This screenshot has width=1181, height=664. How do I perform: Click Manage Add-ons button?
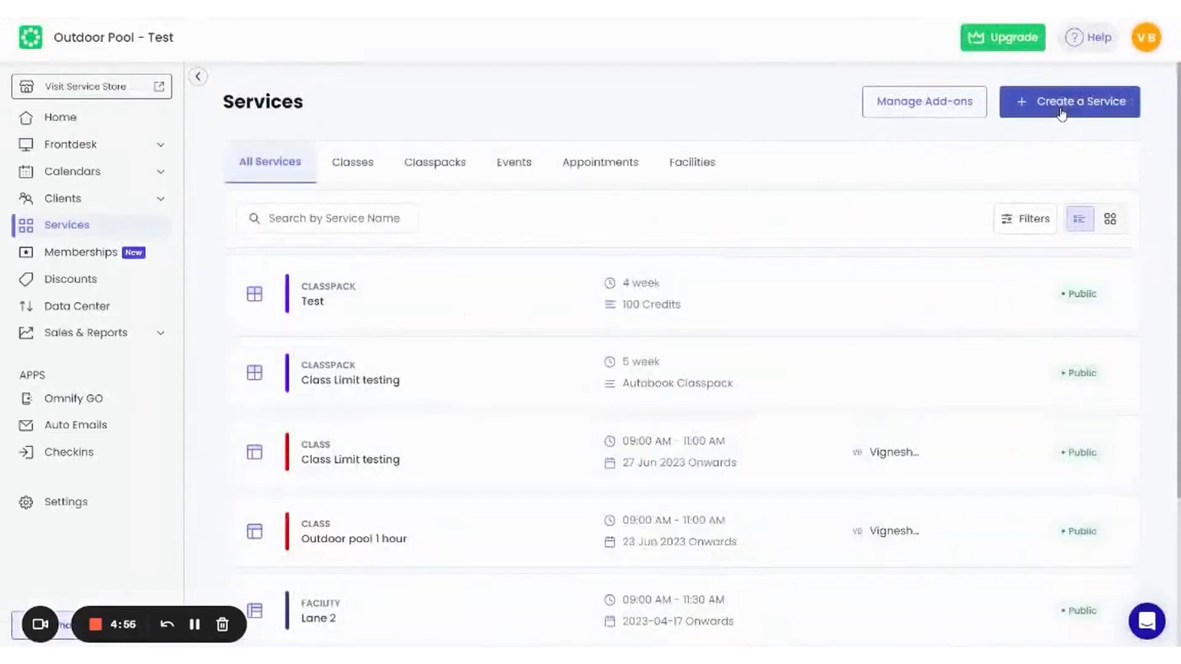925,101
